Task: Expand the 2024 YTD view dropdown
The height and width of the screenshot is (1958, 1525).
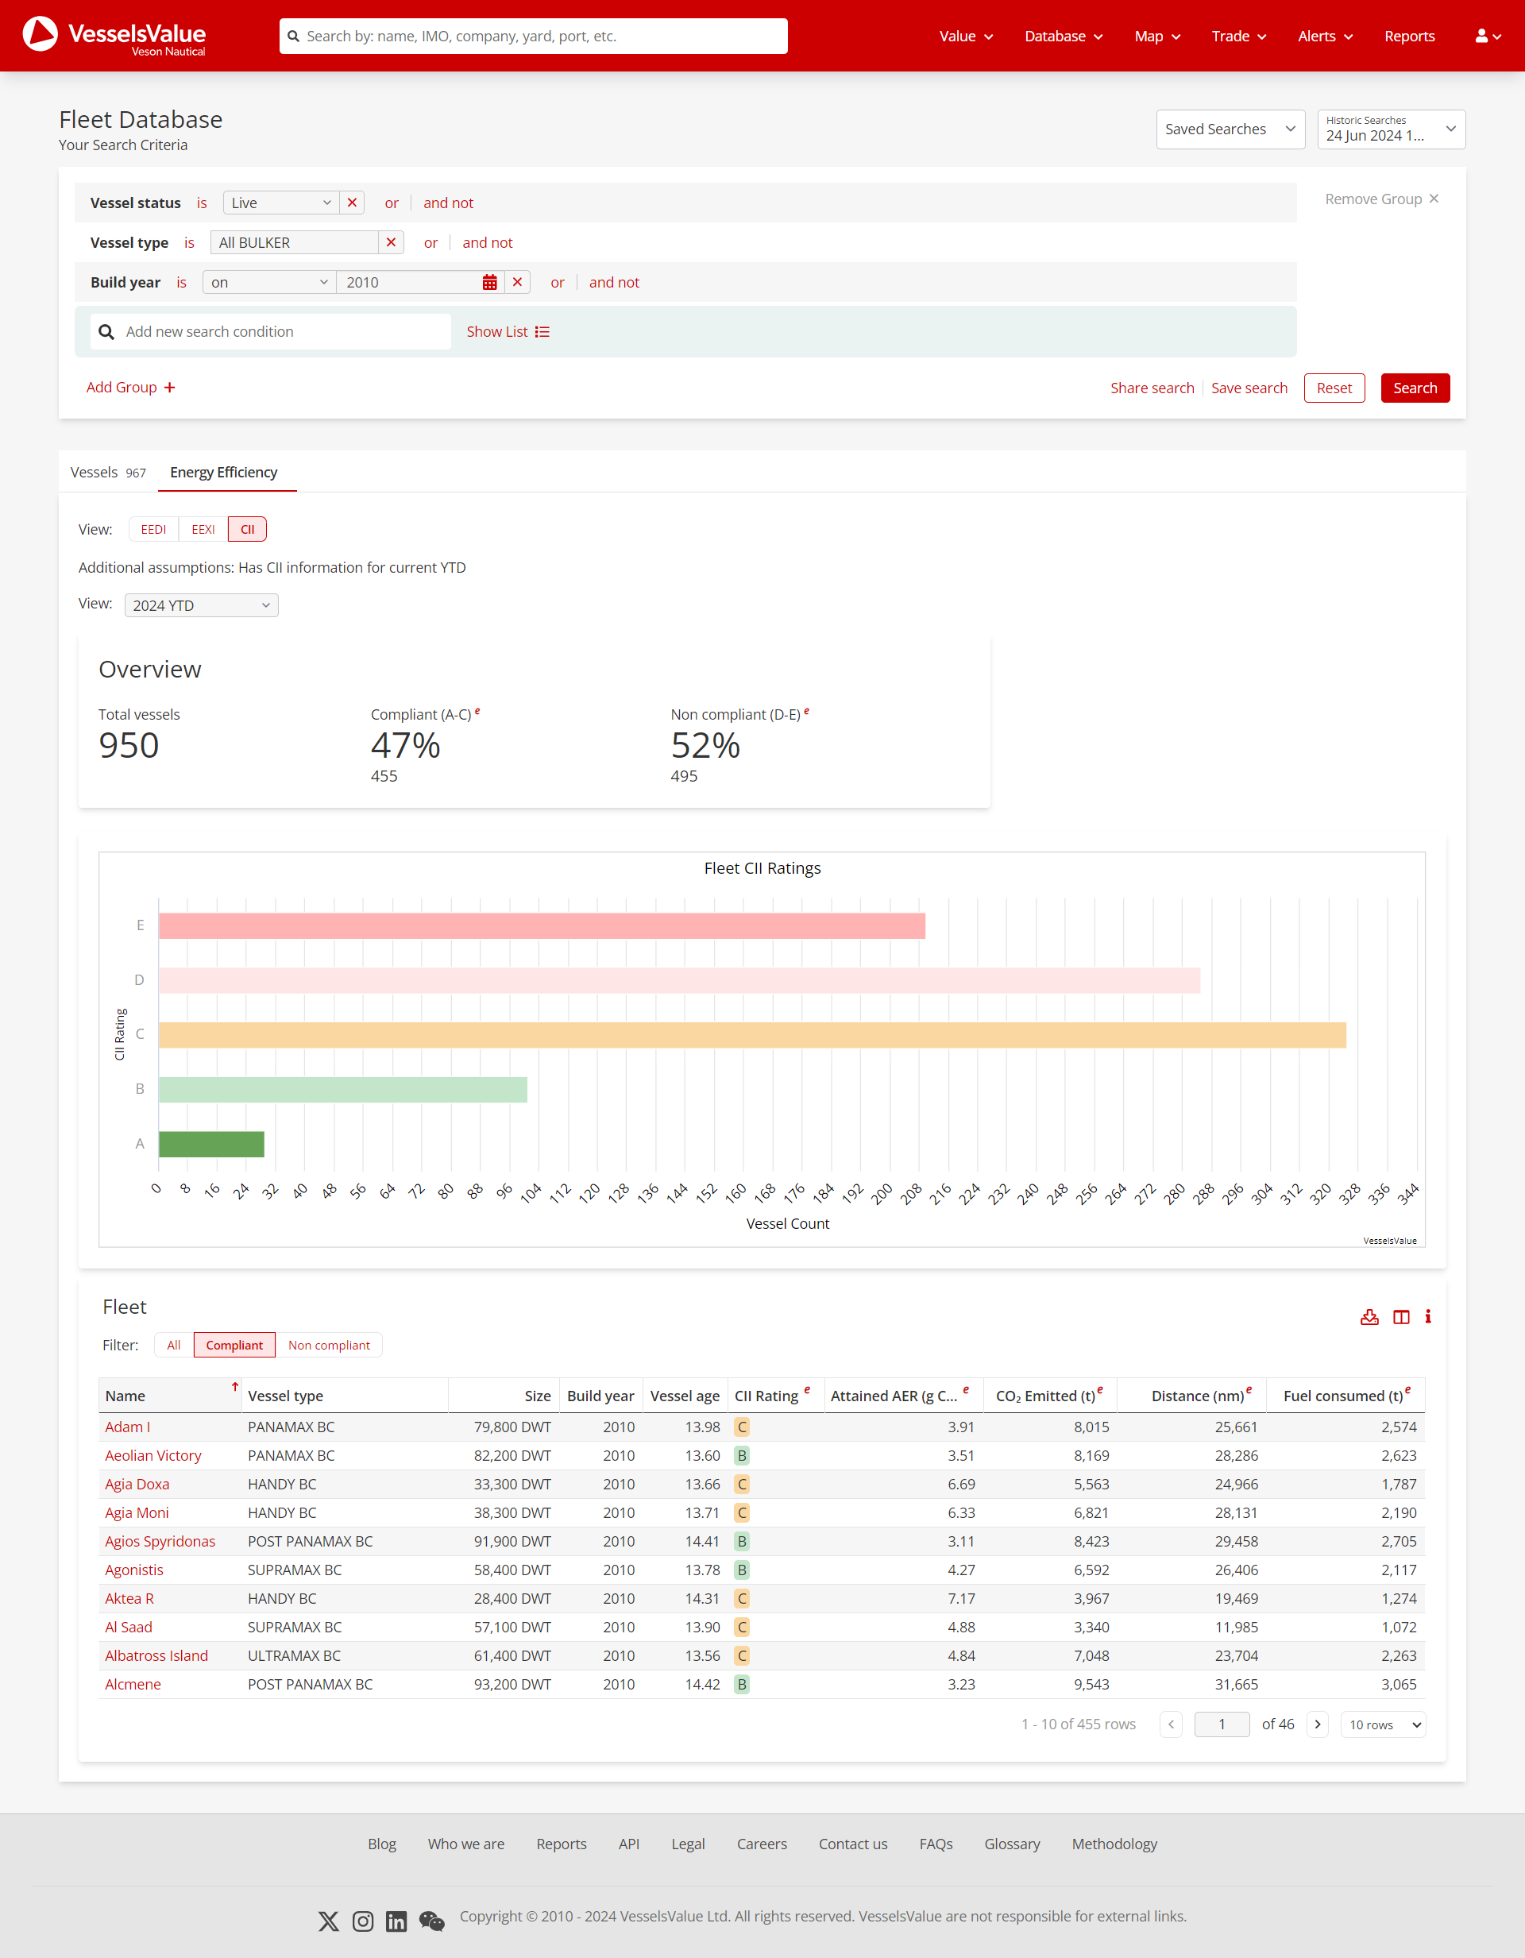Action: point(201,605)
